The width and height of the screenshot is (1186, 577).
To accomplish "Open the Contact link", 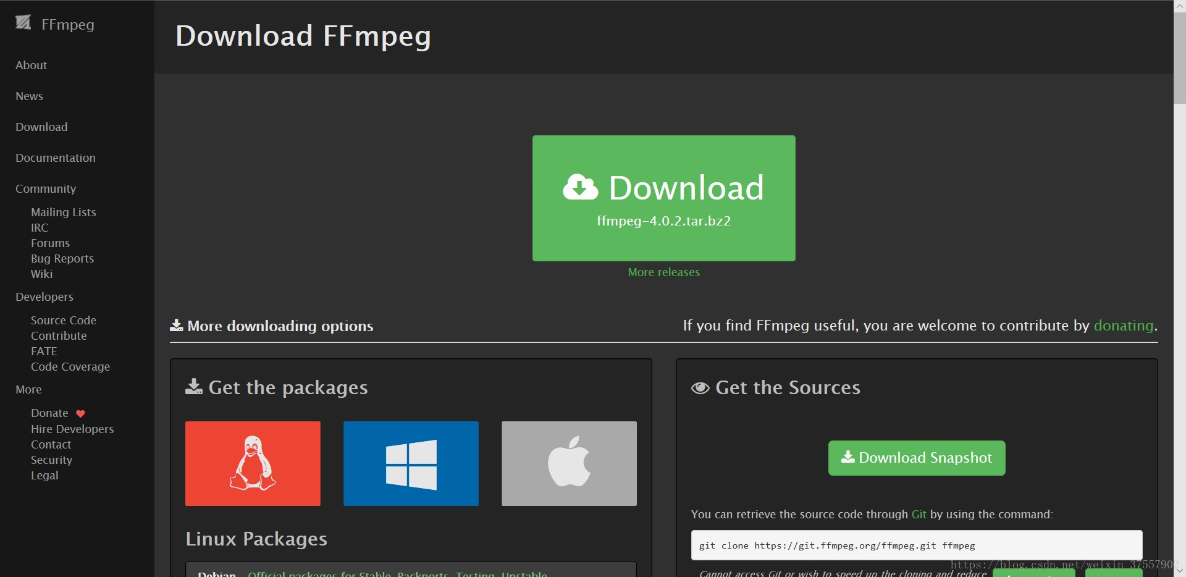I will click(51, 444).
